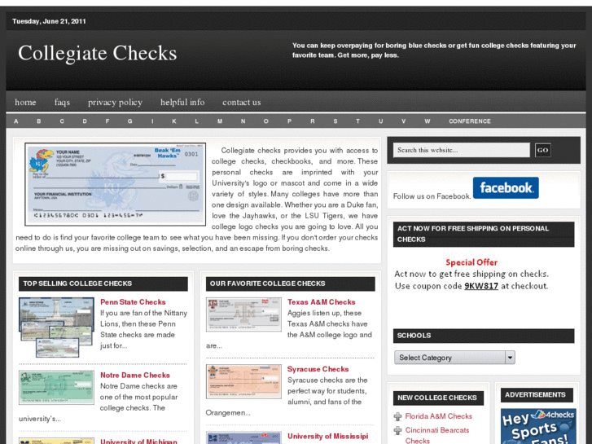Select letter D in alphabet bar

pyautogui.click(x=85, y=121)
